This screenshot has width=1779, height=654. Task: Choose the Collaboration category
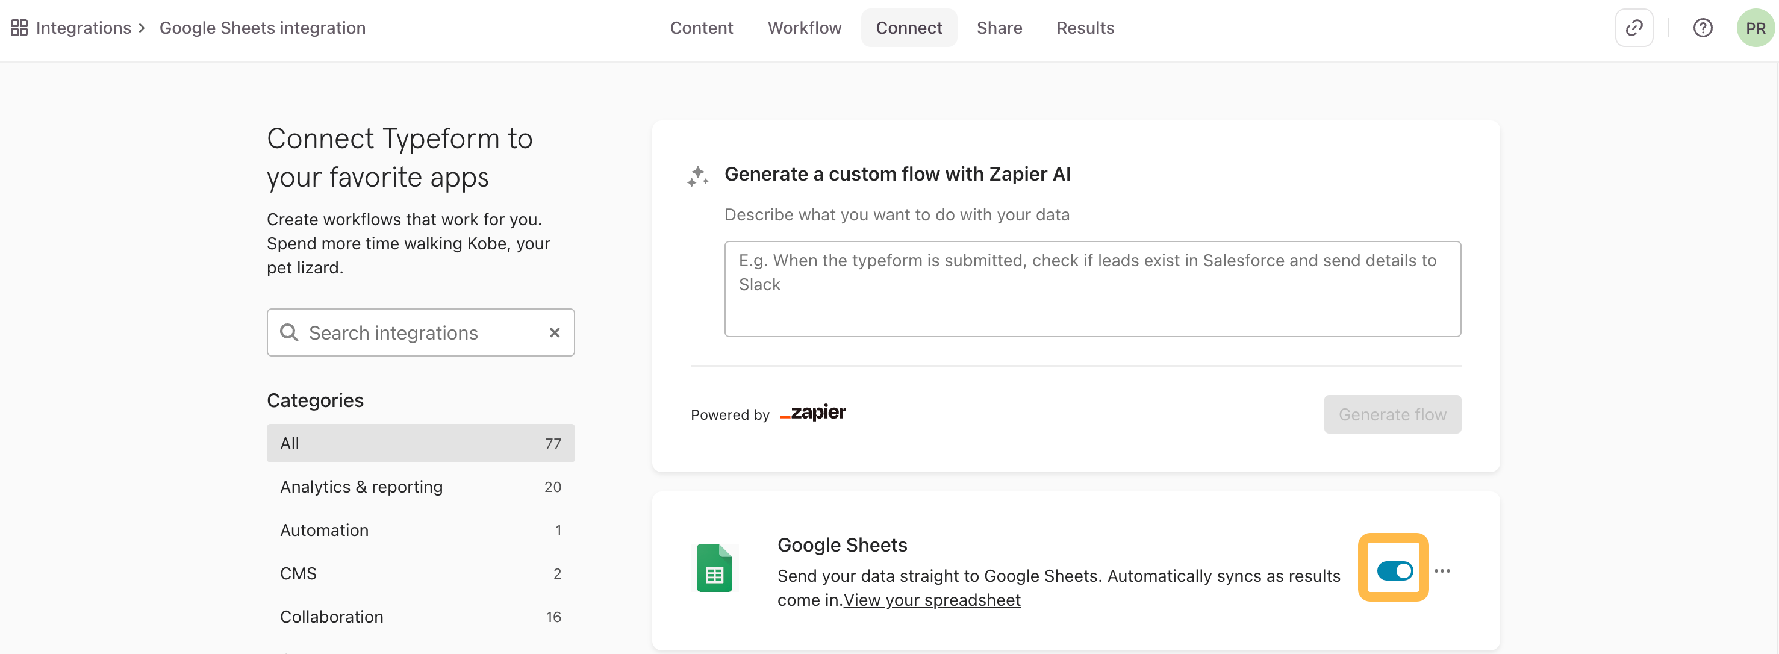coord(420,617)
